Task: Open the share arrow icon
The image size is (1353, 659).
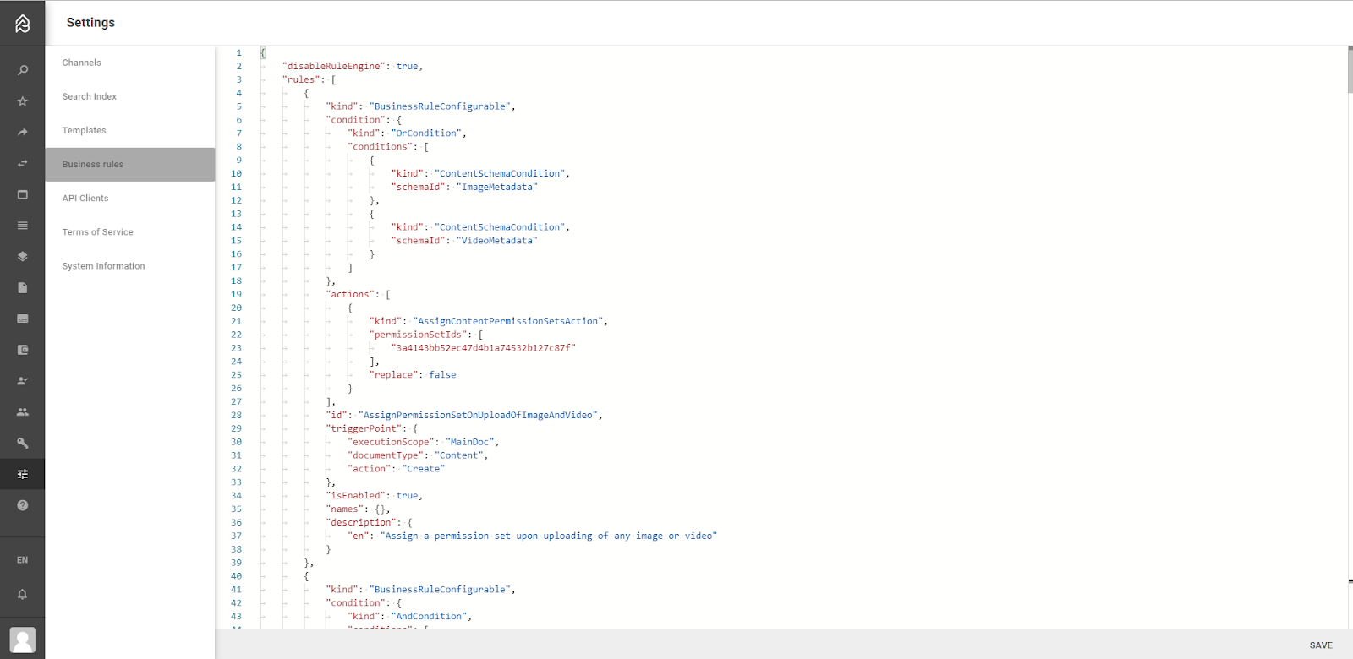Action: 22,133
